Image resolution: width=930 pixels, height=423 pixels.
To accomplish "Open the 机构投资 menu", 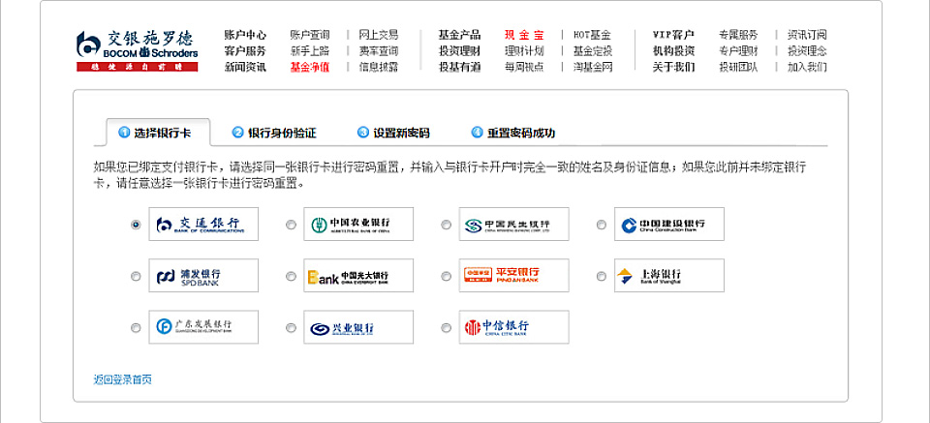I will (x=673, y=51).
